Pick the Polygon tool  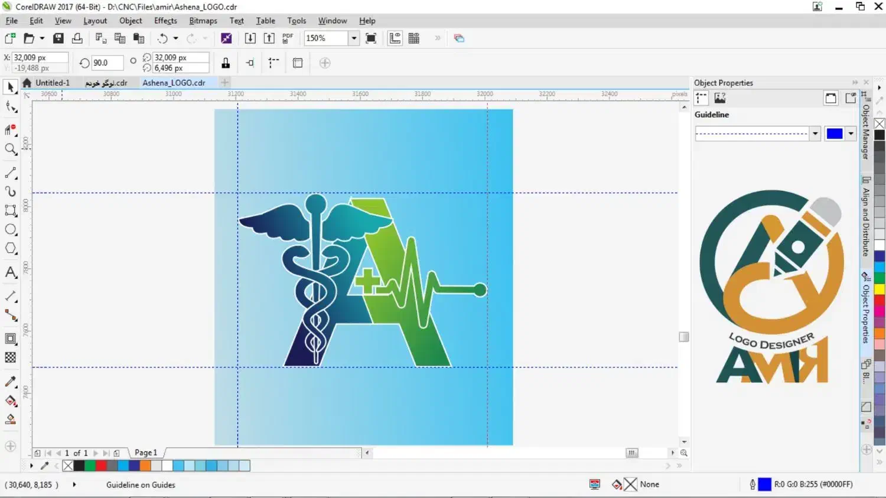11,249
